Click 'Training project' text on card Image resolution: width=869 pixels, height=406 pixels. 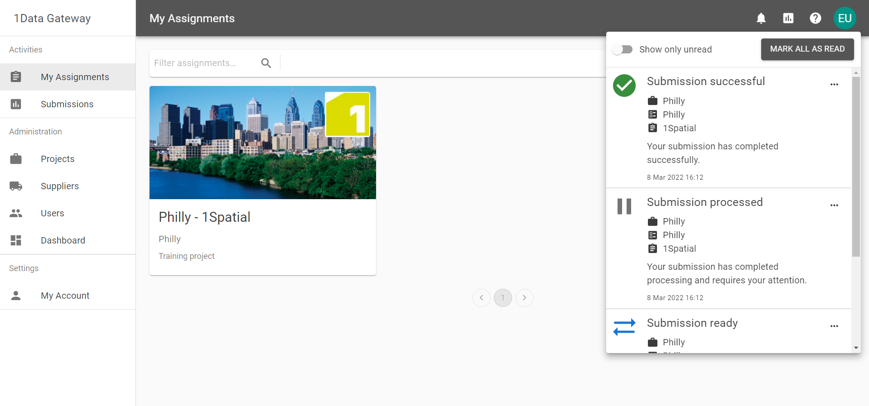[x=187, y=256]
